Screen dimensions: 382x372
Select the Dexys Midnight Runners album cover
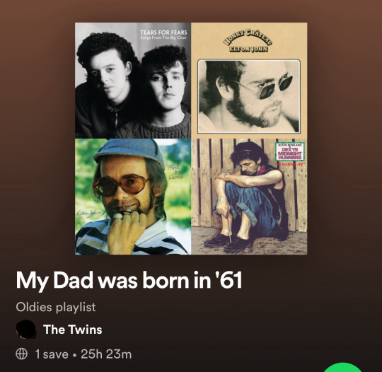249,197
